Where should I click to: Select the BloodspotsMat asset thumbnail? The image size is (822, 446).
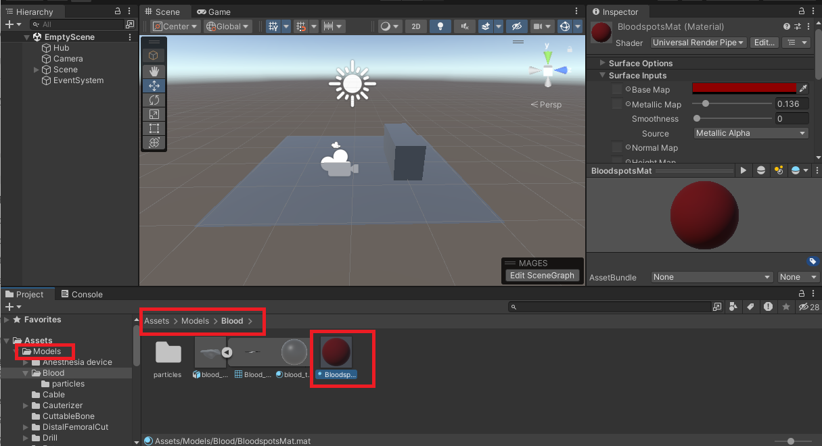[336, 353]
